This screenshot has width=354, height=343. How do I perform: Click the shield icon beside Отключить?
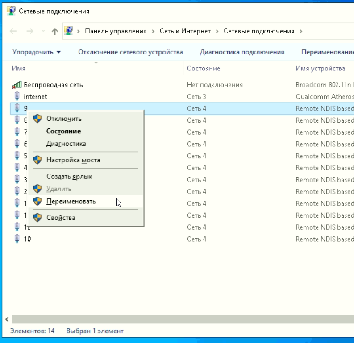pos(37,119)
